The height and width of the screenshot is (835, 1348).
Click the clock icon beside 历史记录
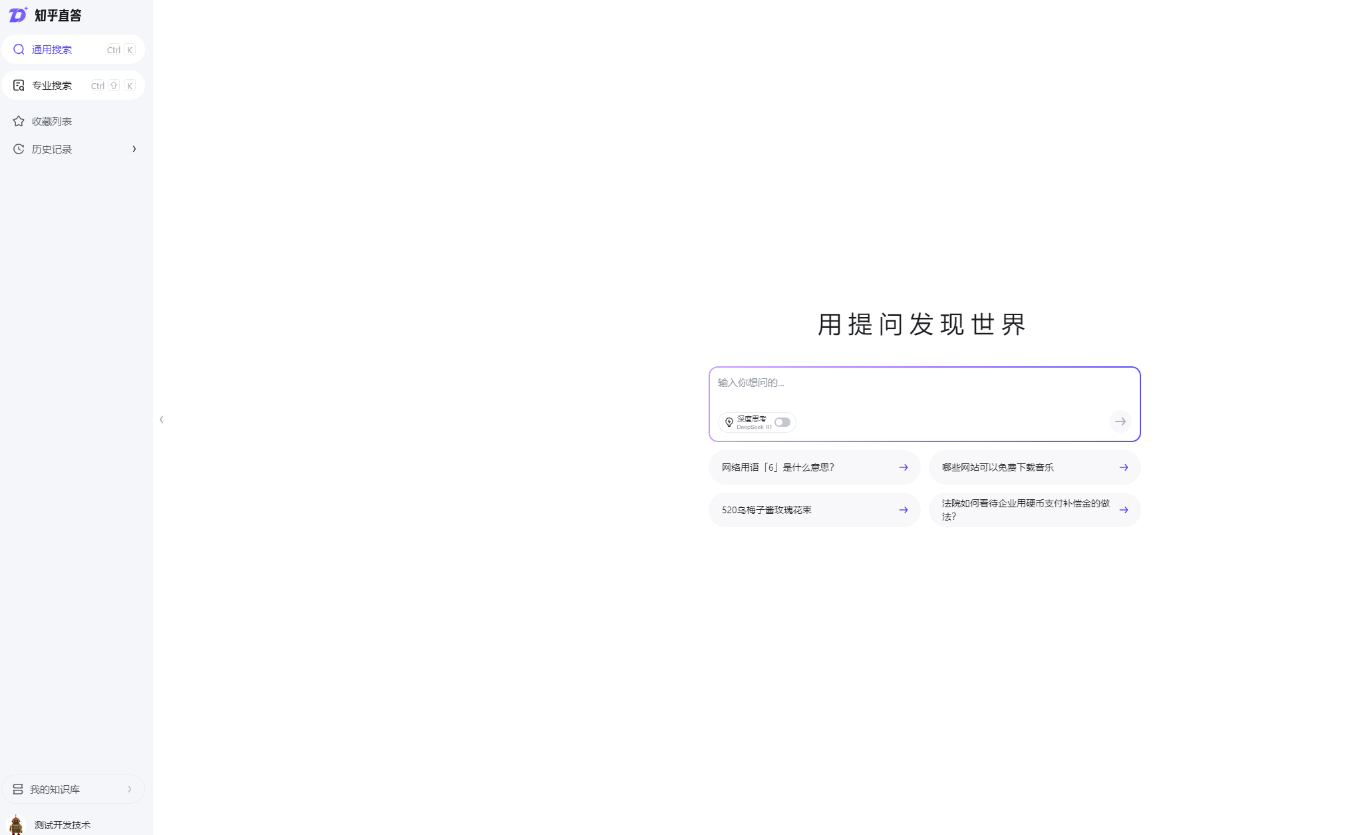[19, 149]
